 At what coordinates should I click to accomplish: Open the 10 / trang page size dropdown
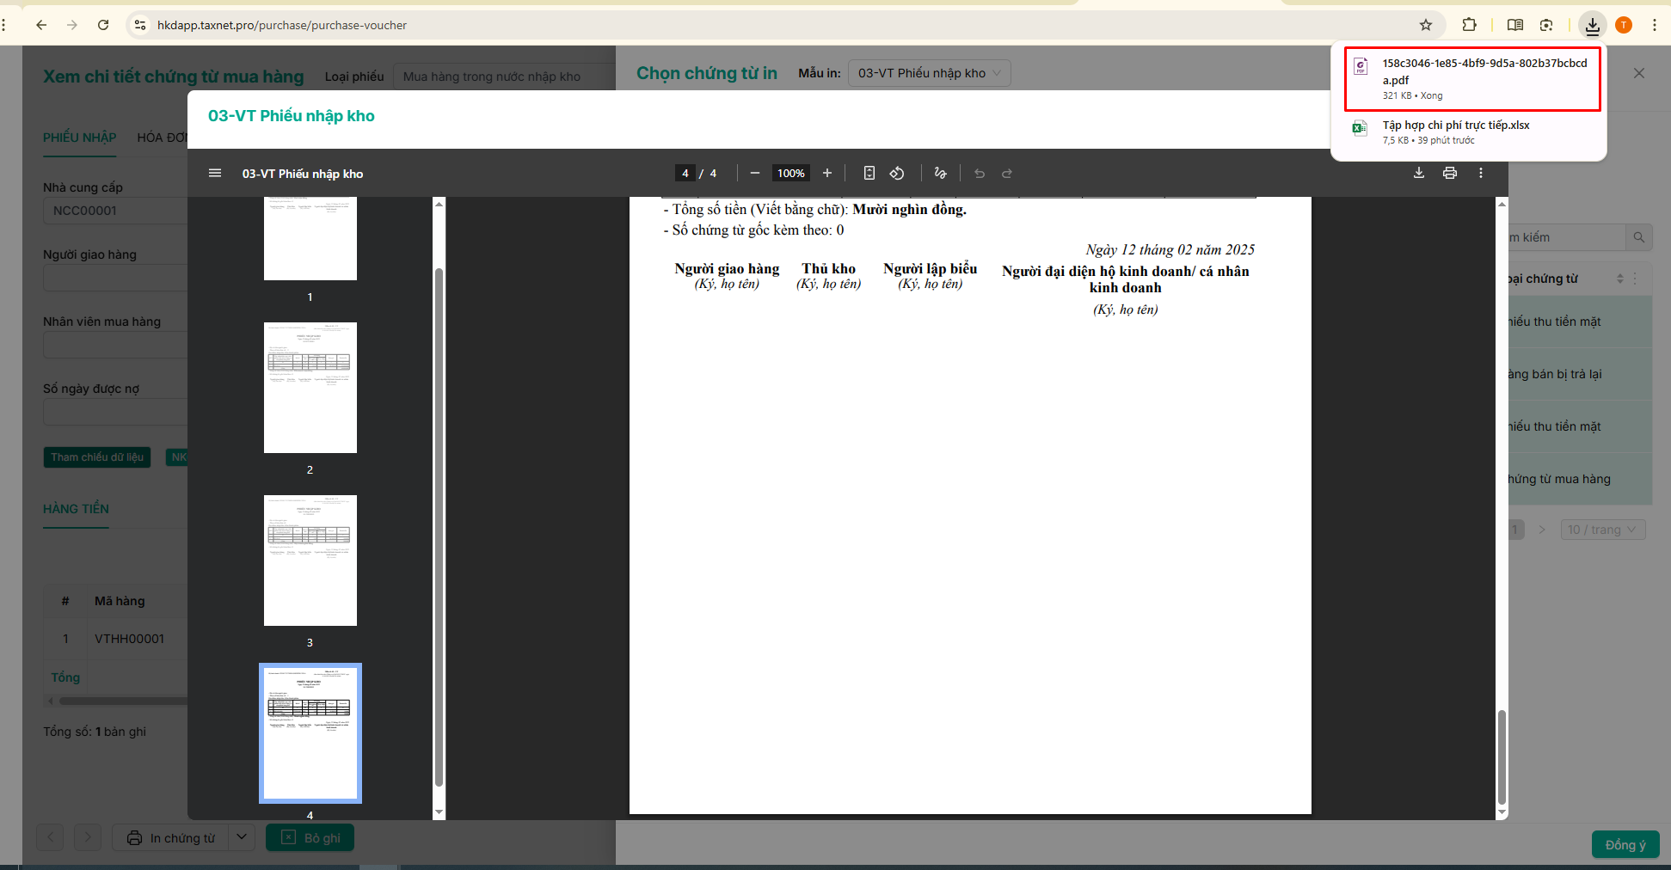coord(1603,530)
